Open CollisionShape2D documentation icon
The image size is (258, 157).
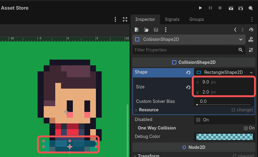tap(251, 39)
